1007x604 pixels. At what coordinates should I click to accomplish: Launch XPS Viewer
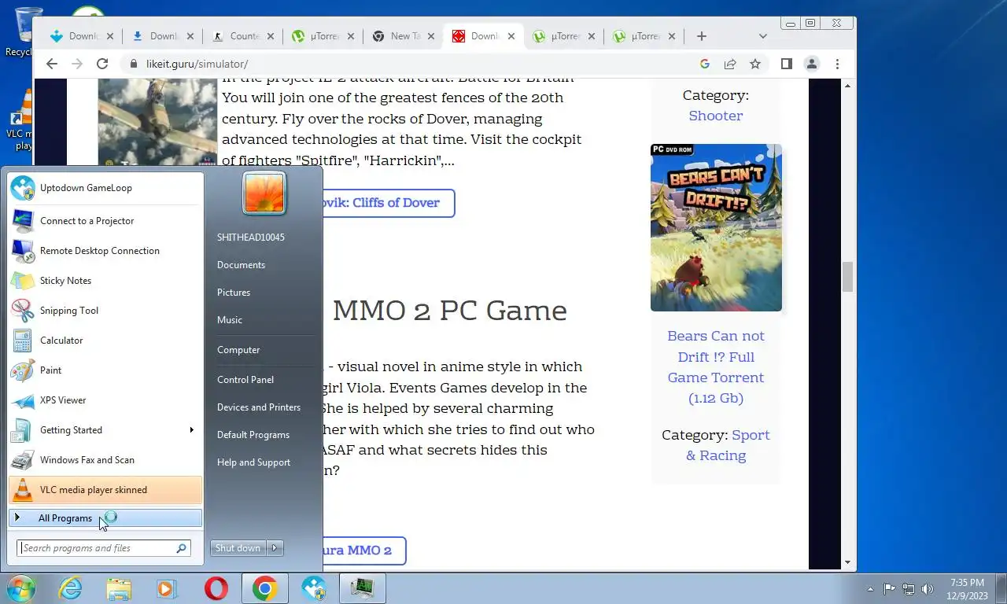(x=105, y=400)
